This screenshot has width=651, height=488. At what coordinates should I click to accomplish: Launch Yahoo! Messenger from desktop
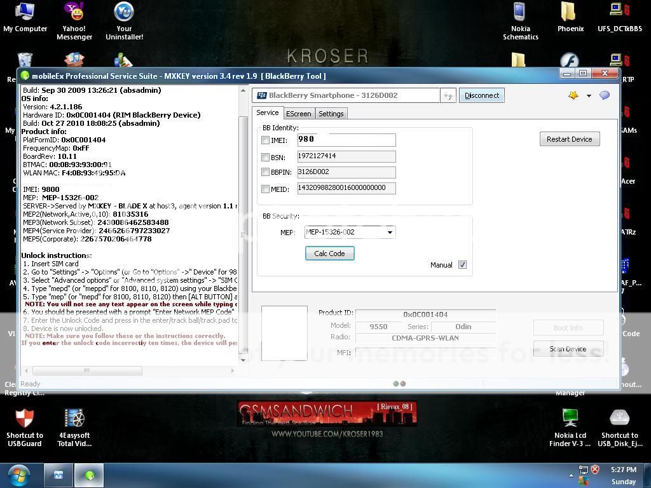click(x=74, y=21)
